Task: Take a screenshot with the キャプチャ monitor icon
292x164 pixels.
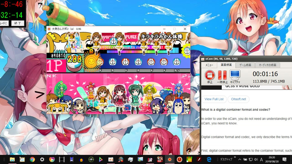Action: click(235, 77)
